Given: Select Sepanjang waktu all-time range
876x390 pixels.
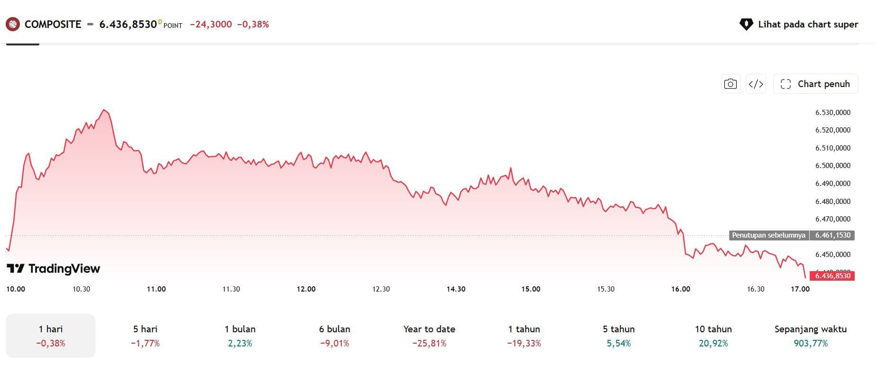Looking at the screenshot, I should coord(811,336).
